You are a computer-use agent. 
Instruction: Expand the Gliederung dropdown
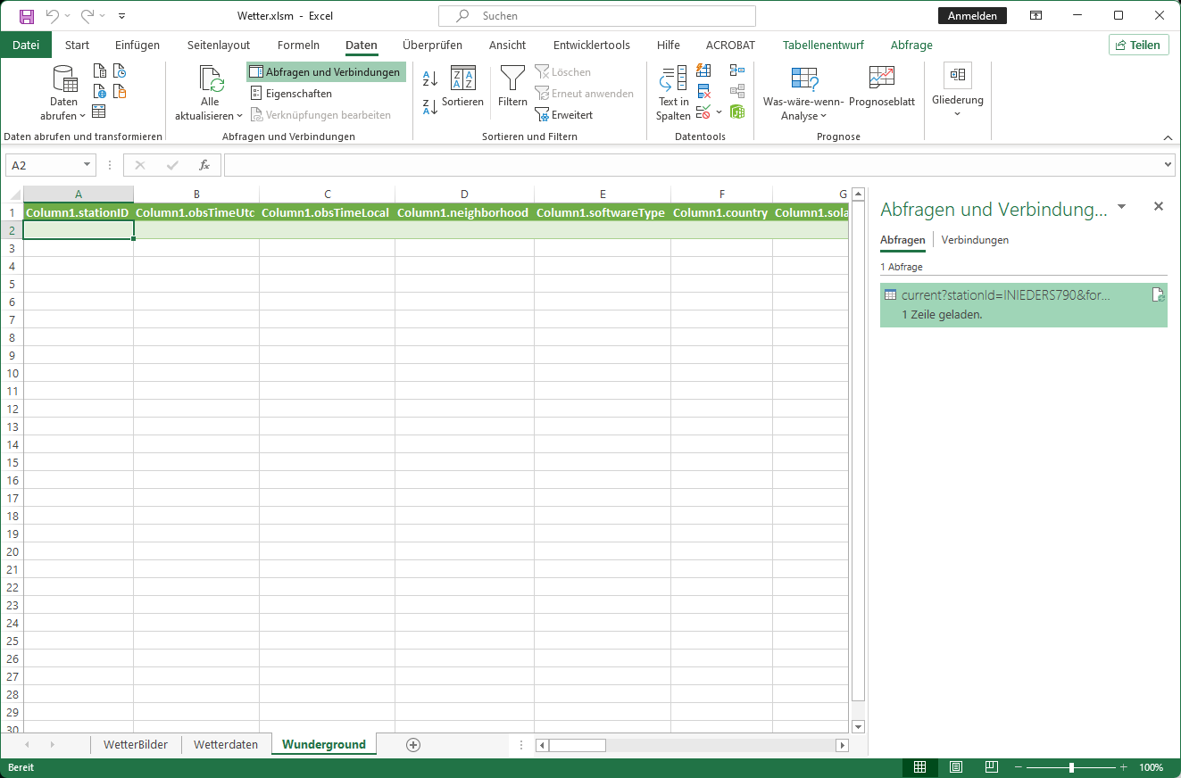click(958, 113)
